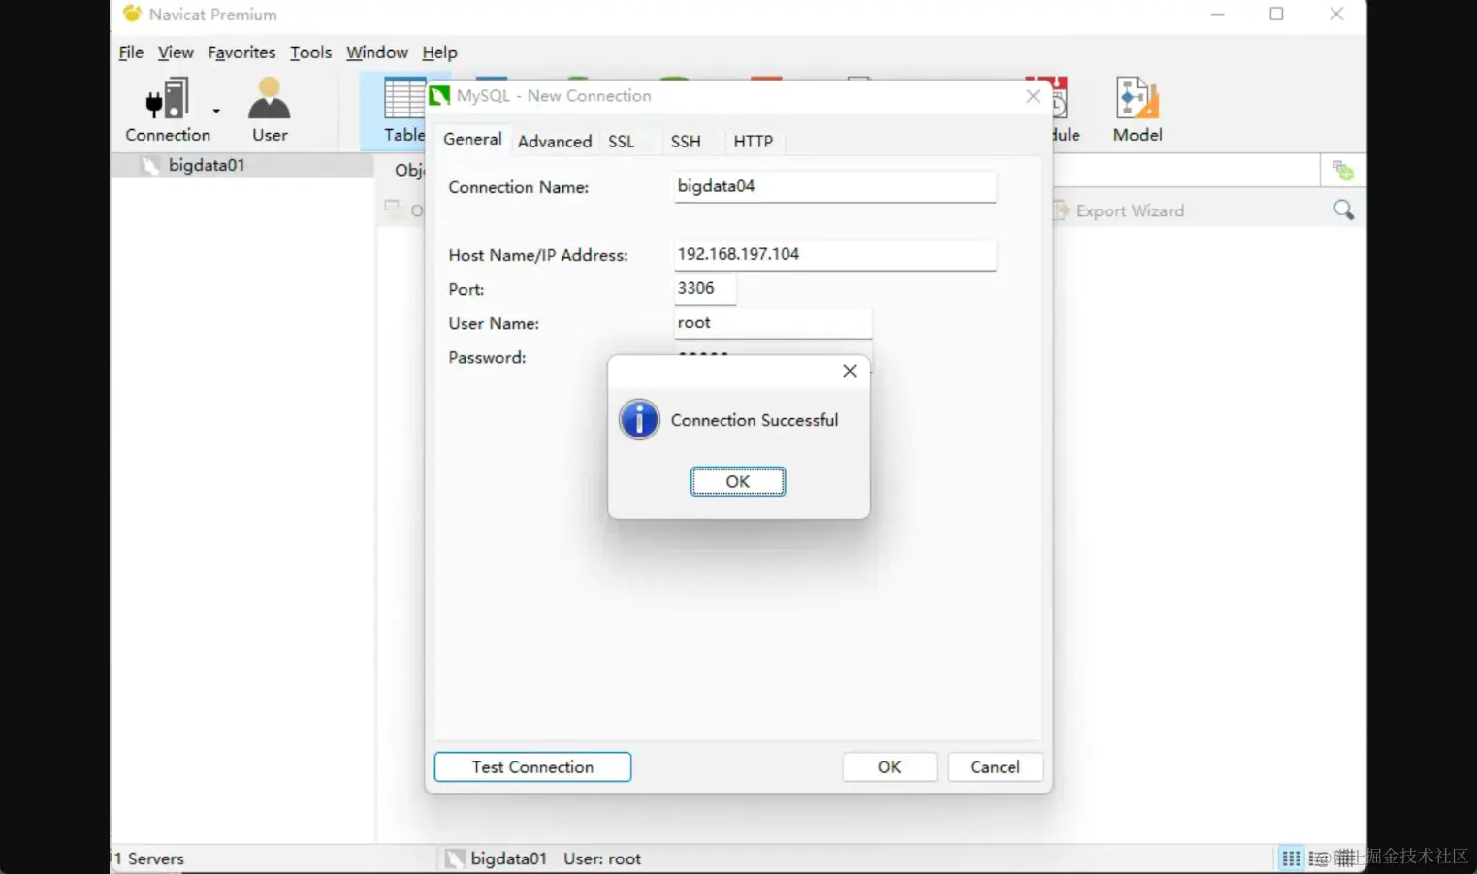
Task: Click the Export Wizard button
Action: click(x=1119, y=210)
